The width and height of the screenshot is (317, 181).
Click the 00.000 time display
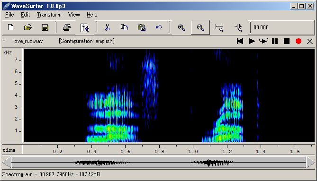tap(261, 27)
